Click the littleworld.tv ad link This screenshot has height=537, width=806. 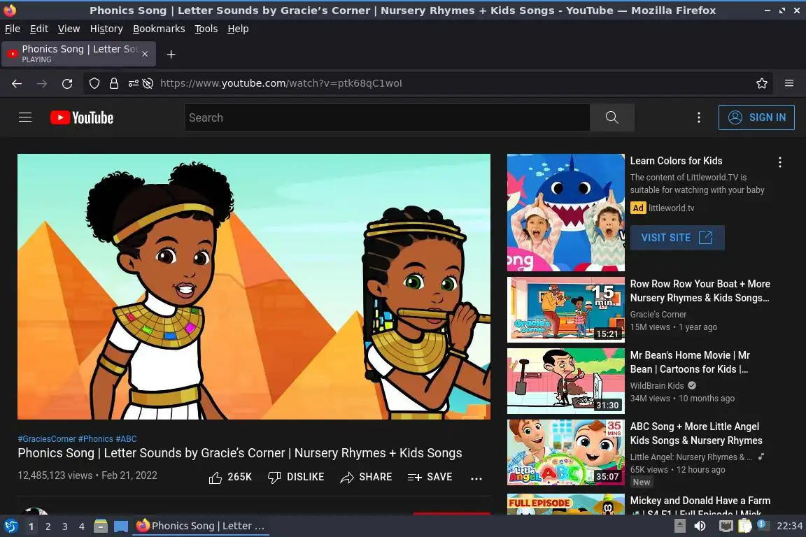pos(671,208)
